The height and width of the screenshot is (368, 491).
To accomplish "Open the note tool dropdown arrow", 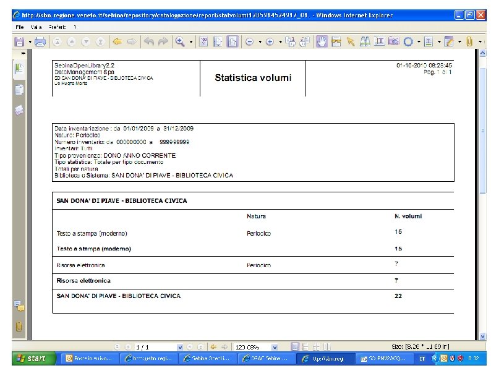I will 459,41.
